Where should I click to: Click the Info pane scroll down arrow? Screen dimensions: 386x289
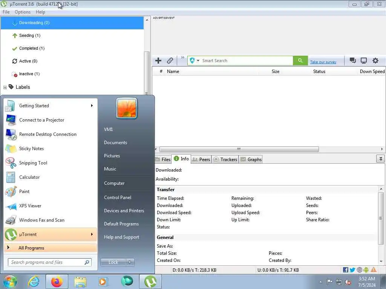381,262
